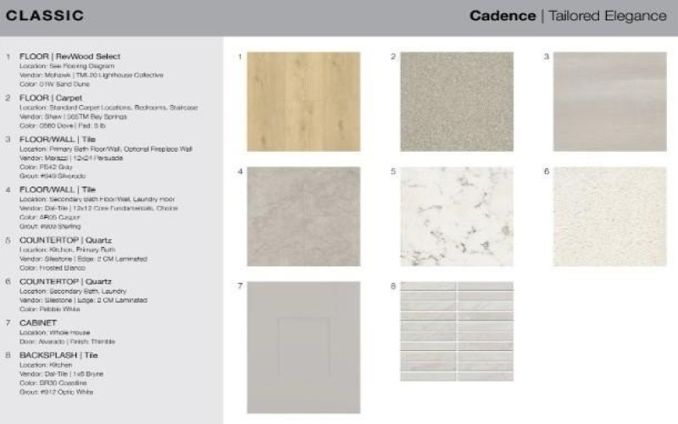Open the cabinet door sample image numbered 7
This screenshot has width=678, height=424.
coord(303,347)
